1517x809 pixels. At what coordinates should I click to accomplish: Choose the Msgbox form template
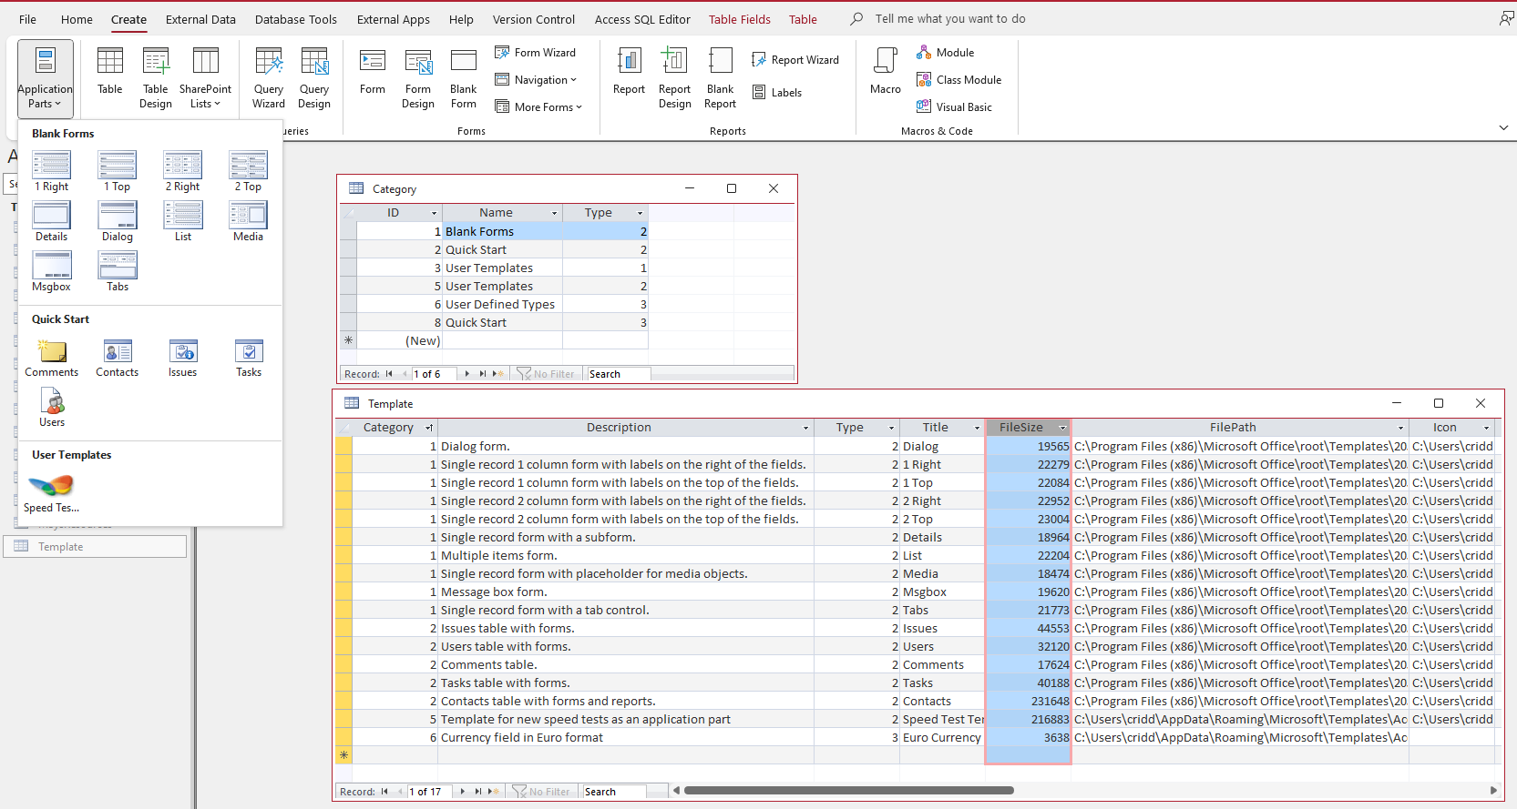[52, 272]
